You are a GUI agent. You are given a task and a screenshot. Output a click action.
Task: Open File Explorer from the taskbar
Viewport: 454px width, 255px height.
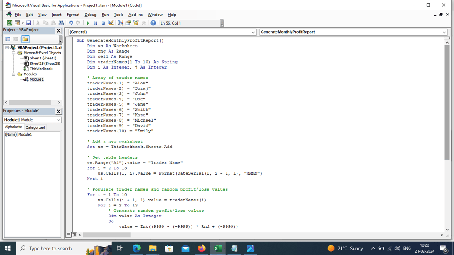[x=153, y=248]
